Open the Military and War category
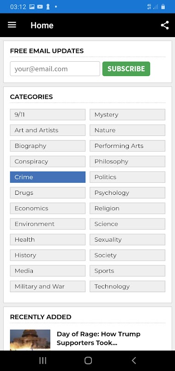The width and height of the screenshot is (175, 371). coord(48,286)
